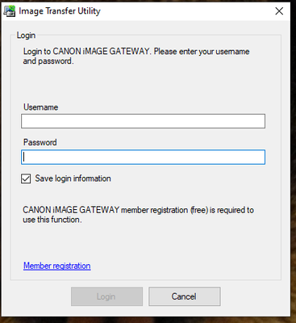This screenshot has width=296, height=323.
Task: Close the Image Transfer Utility dialog
Action: coord(279,11)
